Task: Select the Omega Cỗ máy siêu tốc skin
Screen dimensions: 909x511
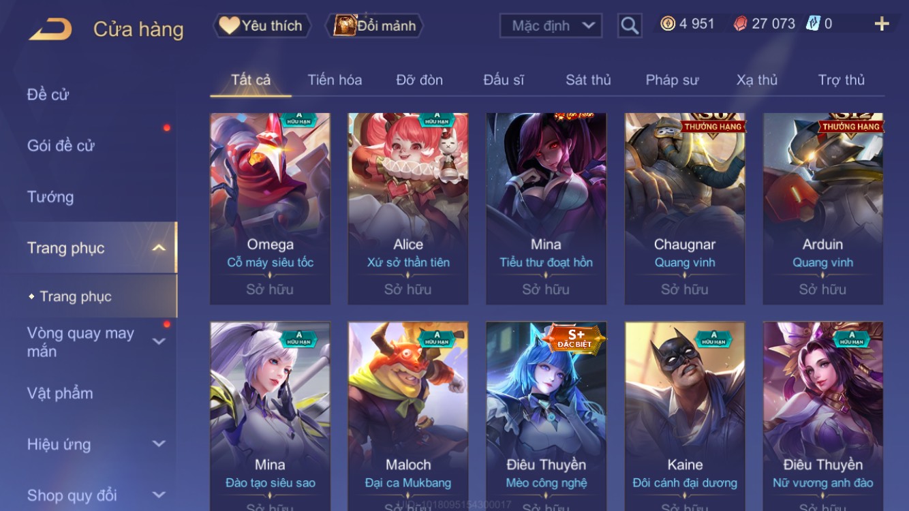Action: (x=271, y=208)
